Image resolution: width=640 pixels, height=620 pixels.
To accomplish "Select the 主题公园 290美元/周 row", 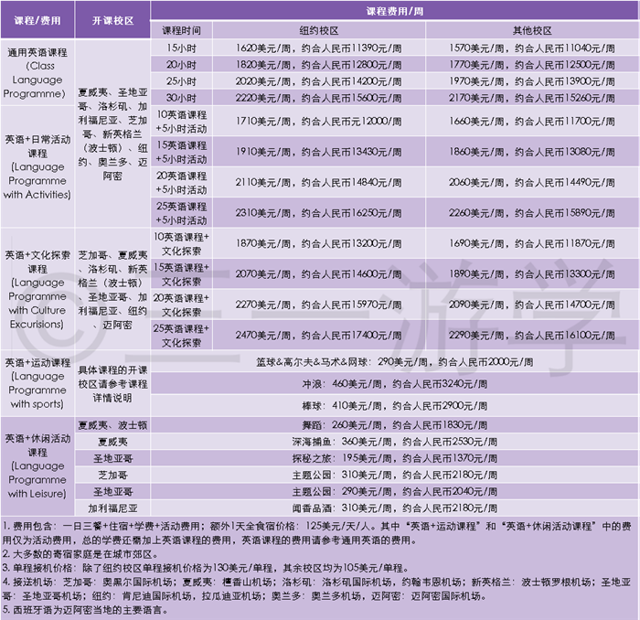I will [x=394, y=491].
